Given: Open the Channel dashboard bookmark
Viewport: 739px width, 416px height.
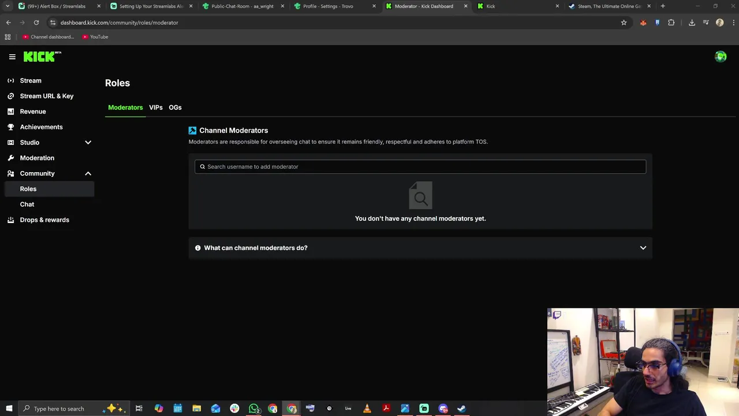Looking at the screenshot, I should click(48, 36).
